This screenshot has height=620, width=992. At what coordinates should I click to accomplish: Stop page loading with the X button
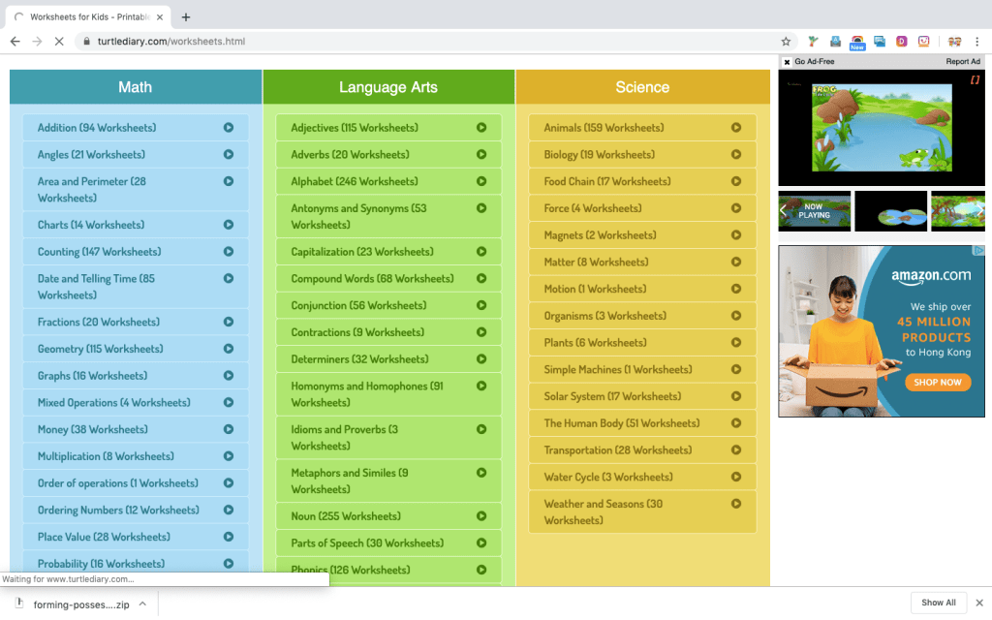(58, 42)
